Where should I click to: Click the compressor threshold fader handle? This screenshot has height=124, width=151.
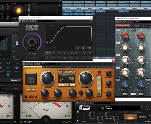(17, 43)
